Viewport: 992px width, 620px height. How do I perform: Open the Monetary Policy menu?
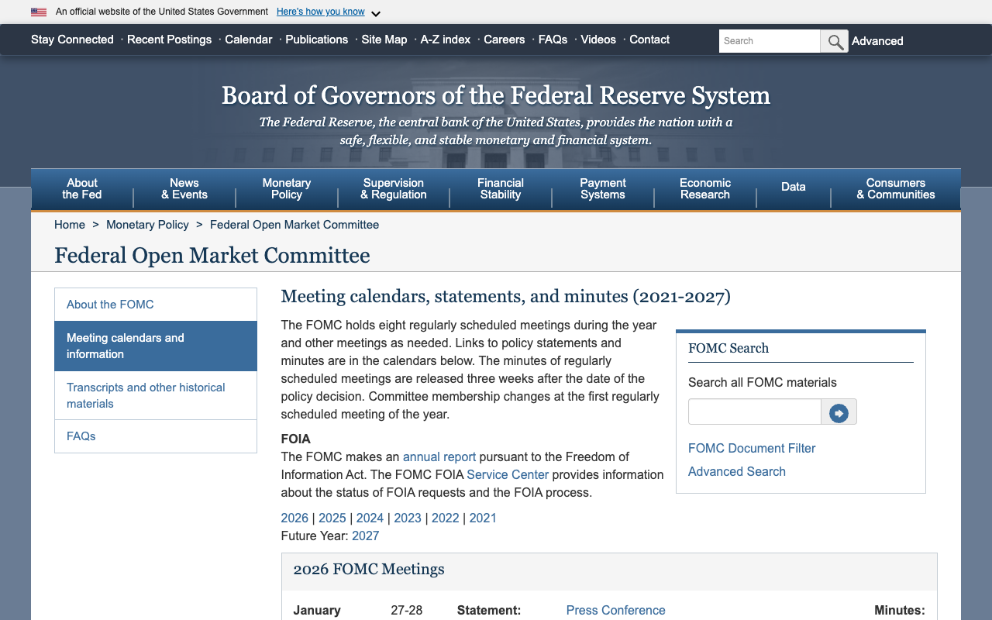[287, 188]
